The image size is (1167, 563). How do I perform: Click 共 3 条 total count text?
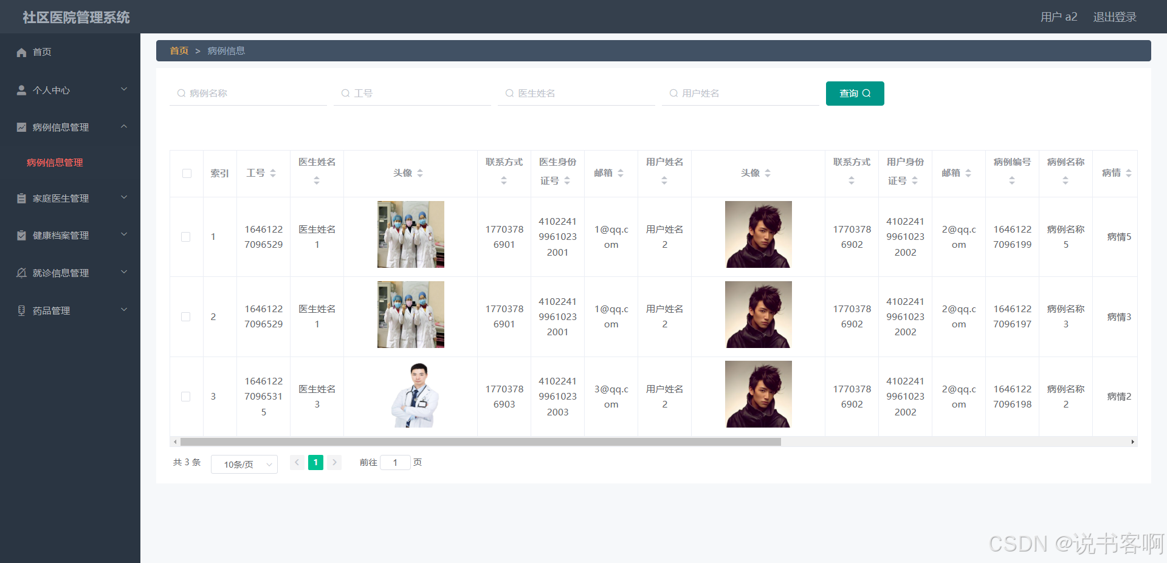pos(187,462)
